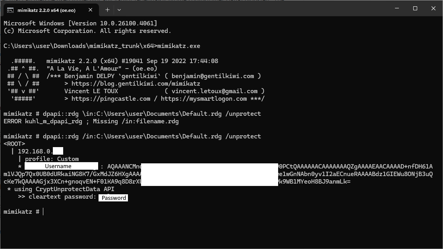The height and width of the screenshot is (249, 443).
Task: Close the terminal window
Action: tap(433, 8)
